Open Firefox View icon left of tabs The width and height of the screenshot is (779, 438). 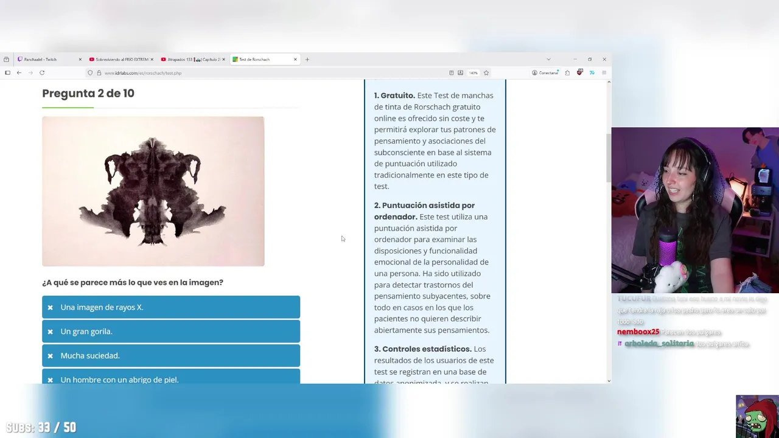[x=6, y=60]
